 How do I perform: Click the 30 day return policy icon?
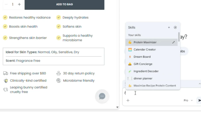point(58,73)
